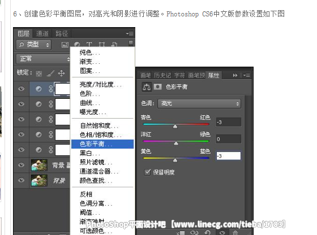Hide the second adjustment layer
Screen dimensions: 317x235
click(x=21, y=104)
